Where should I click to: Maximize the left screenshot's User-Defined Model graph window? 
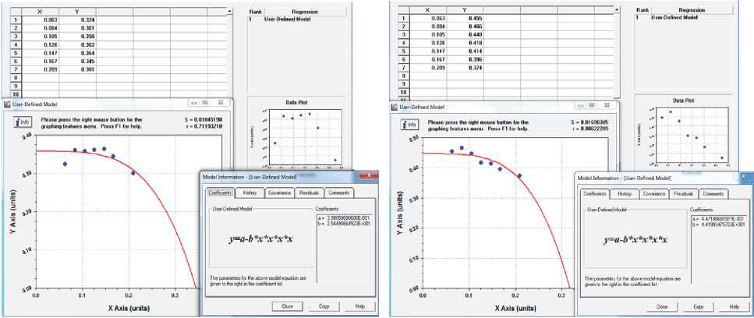click(x=205, y=103)
